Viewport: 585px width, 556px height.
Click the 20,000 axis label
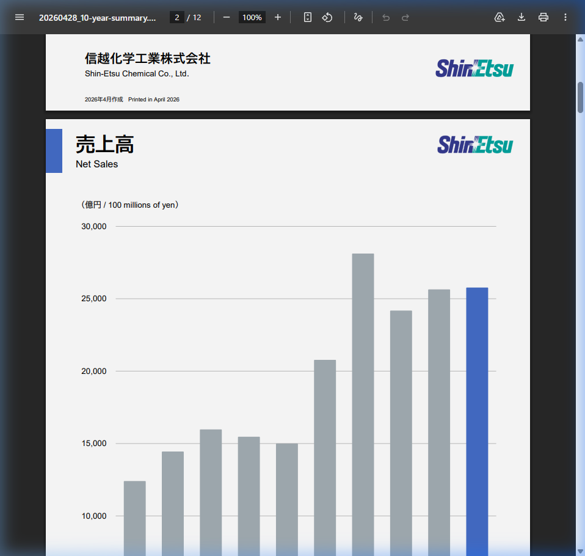93,371
